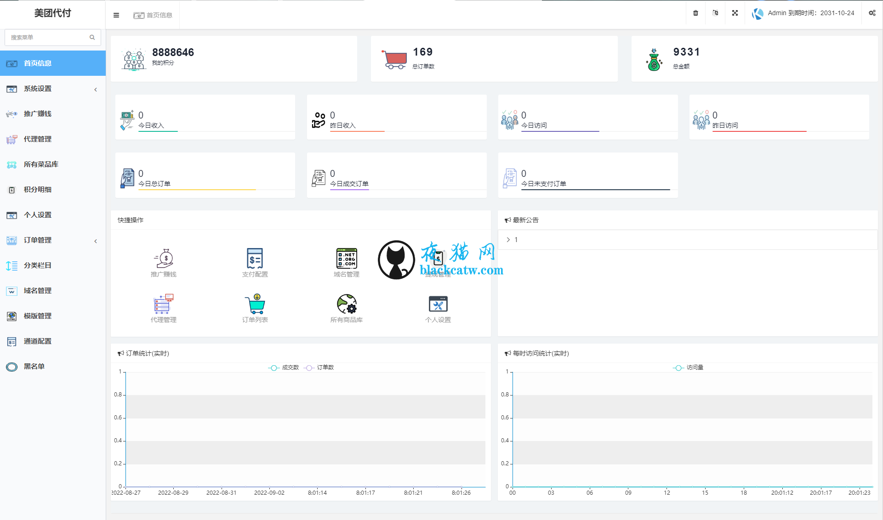The image size is (883, 520).
Task: Toggle 成交数 legend series in order chart
Action: tap(284, 367)
